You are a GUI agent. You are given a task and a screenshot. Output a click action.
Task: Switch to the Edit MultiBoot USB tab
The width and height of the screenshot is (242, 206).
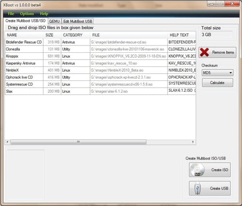coord(77,21)
